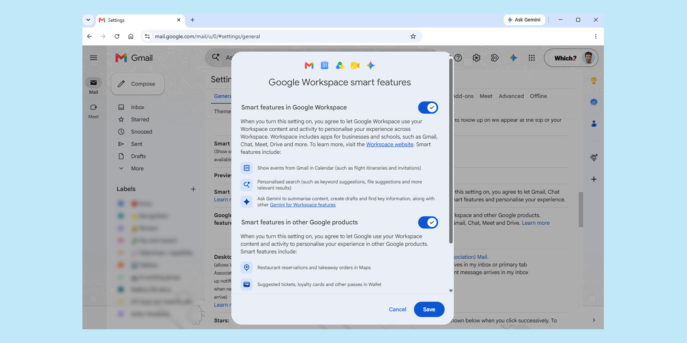Screen dimensions: 687x343
Task: Click the dialog scrollbar down arrow
Action: [451, 291]
